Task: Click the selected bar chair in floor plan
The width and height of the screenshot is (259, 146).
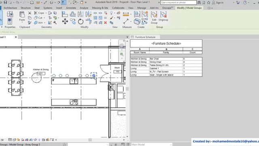Action: pyautogui.click(x=93, y=76)
